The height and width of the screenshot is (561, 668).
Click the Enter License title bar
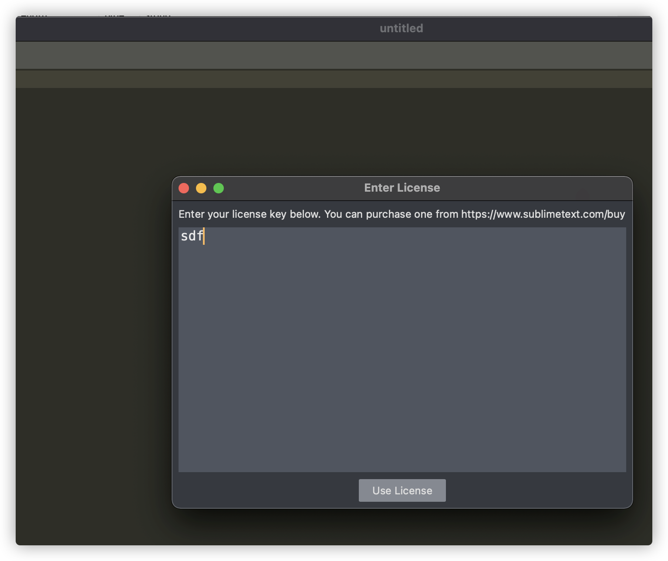pos(401,187)
